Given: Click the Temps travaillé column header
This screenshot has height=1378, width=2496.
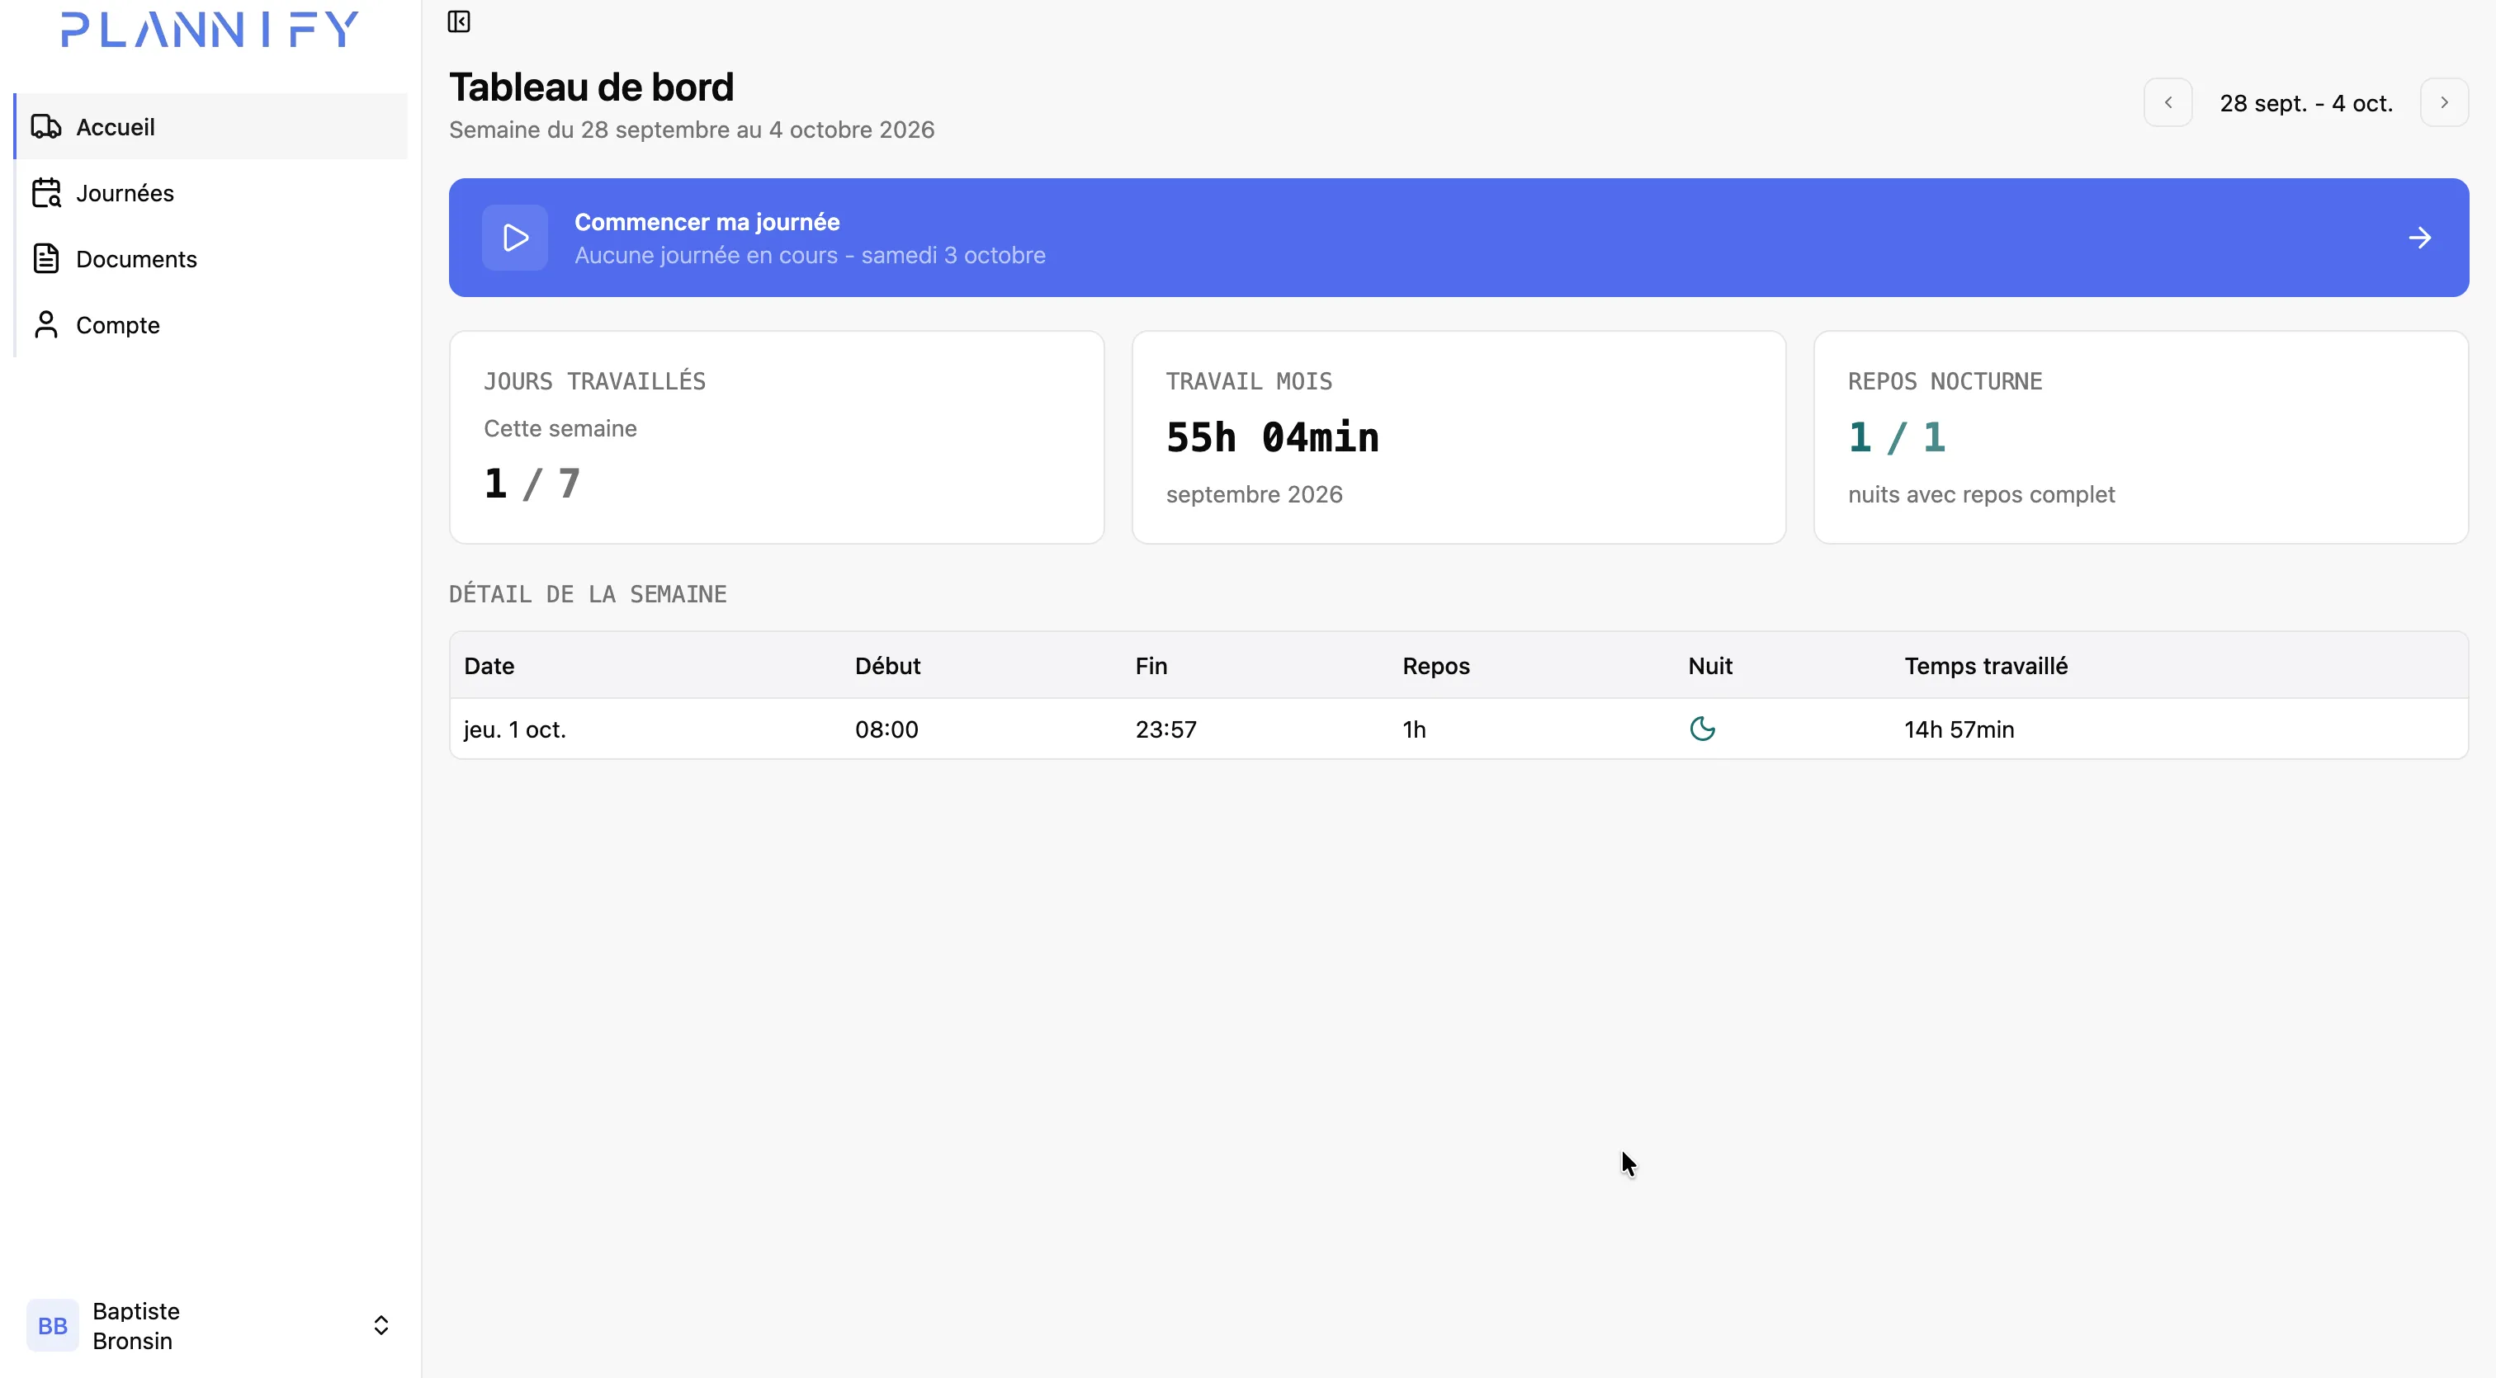Looking at the screenshot, I should point(1985,665).
